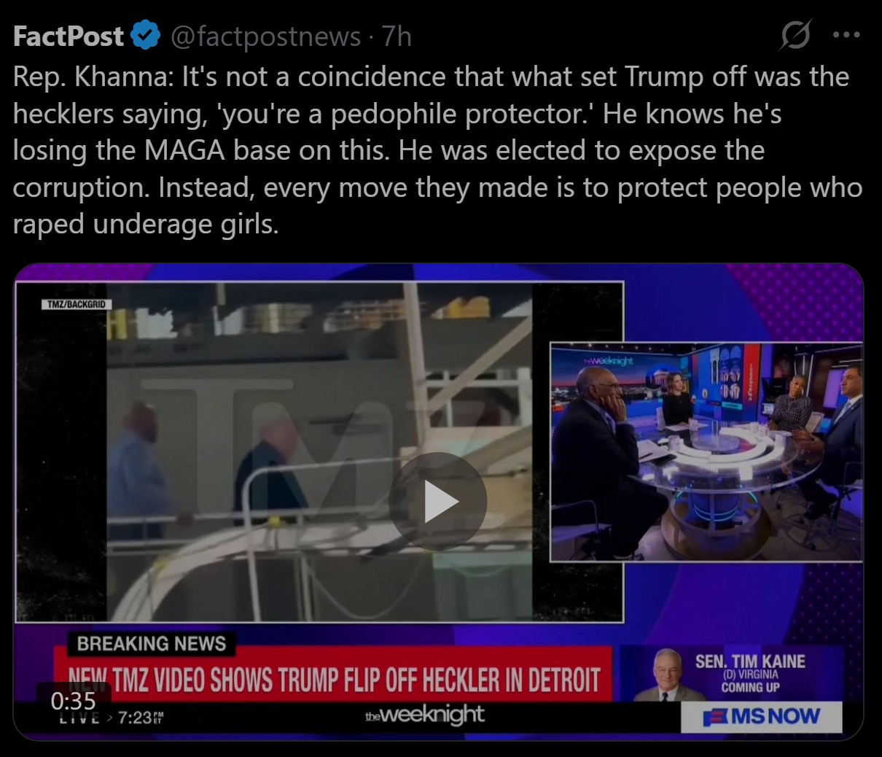
Task: Open the three-dot more options menu
Action: pyautogui.click(x=846, y=34)
